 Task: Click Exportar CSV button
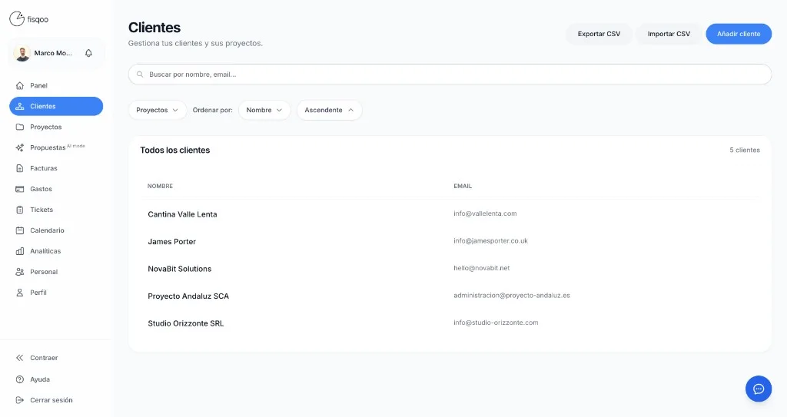(599, 34)
